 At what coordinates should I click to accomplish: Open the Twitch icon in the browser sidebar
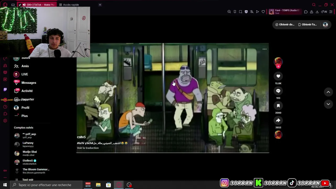point(5,90)
